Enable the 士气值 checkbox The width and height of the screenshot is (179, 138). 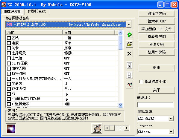[9, 58]
